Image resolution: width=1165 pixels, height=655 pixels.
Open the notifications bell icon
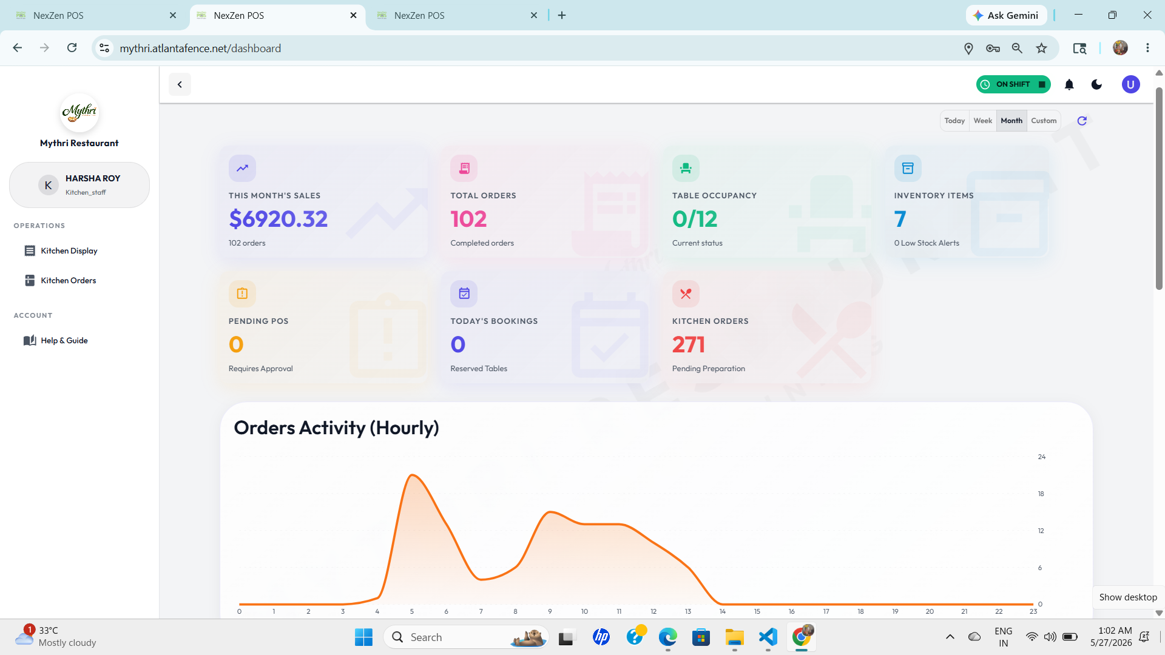coord(1069,84)
